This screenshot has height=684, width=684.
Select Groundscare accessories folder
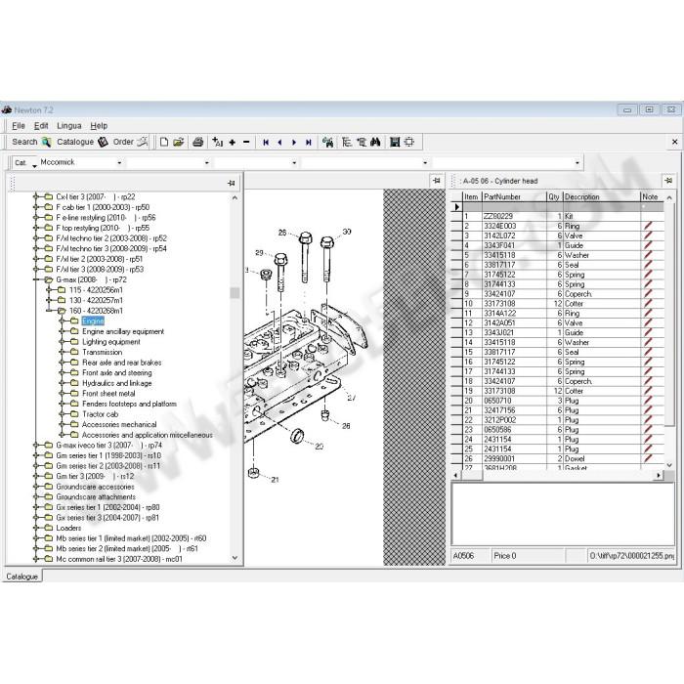click(x=95, y=487)
